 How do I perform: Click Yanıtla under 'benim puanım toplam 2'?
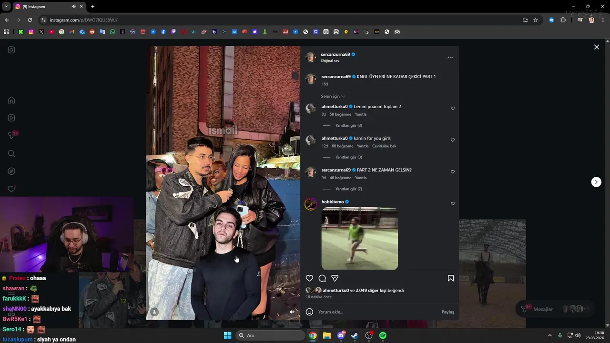(361, 114)
